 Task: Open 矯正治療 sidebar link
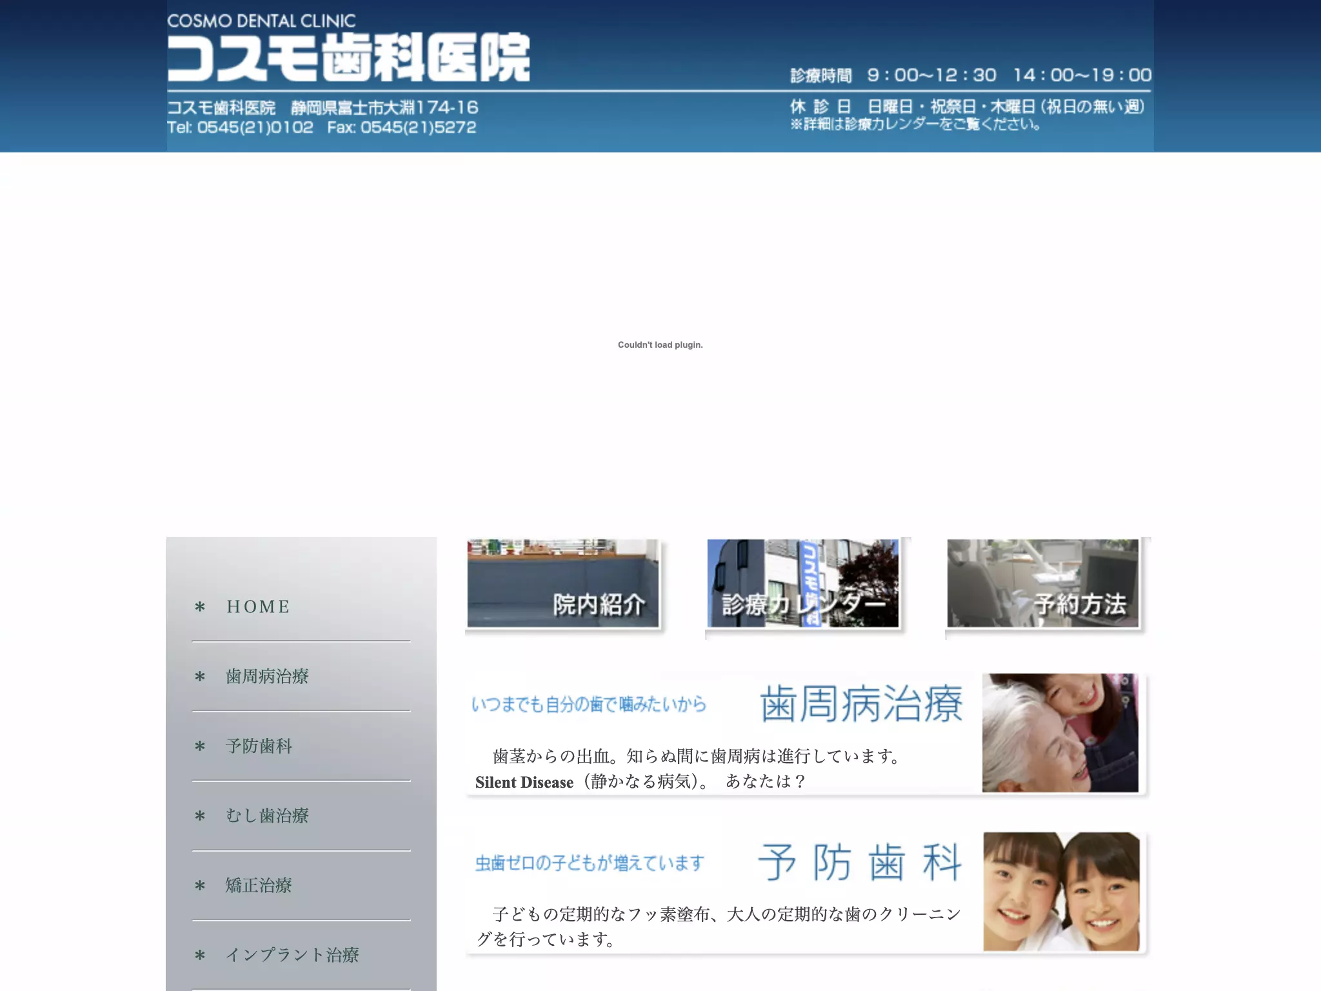(x=259, y=885)
